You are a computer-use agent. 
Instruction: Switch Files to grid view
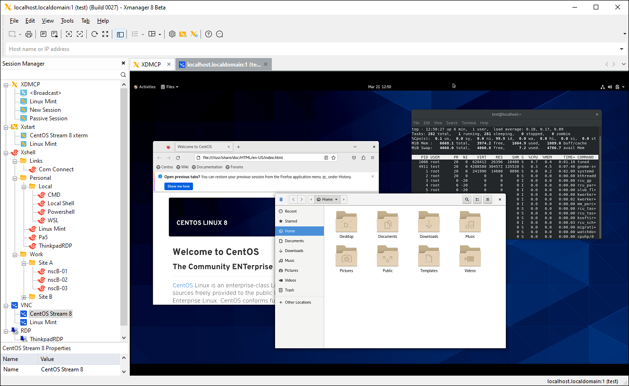tap(477, 199)
